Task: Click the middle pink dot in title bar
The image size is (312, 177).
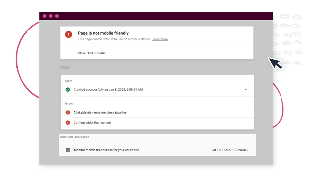Action: tap(51, 16)
